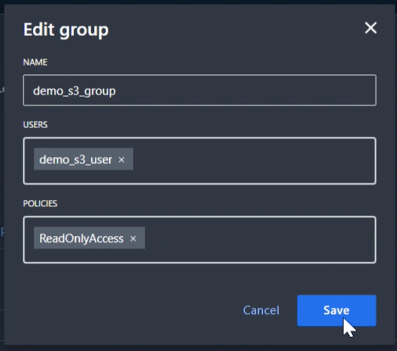Click the demo_s3_group text in Name
The width and height of the screenshot is (397, 351).
(x=74, y=91)
